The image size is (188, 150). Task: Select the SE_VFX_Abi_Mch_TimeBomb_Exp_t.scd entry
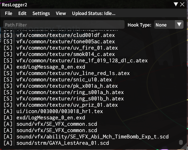[92, 137]
